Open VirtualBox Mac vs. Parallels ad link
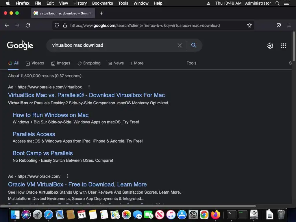 pos(86,95)
